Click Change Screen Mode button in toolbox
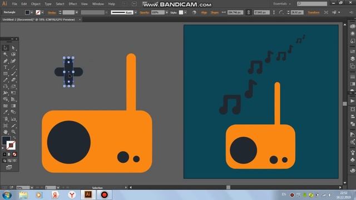The image size is (356, 200). [9, 167]
